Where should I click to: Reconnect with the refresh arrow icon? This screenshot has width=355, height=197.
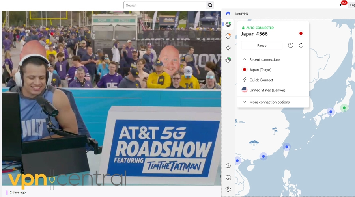301,45
